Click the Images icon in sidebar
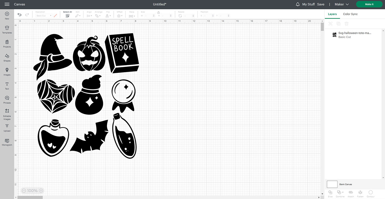Viewport: 385px width, 199px height. pos(7,72)
